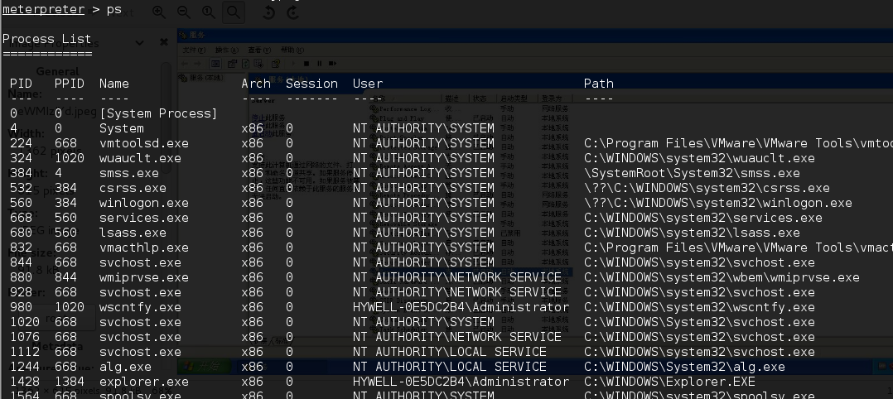Click 'lsass.exe' in the Name column
Screen dimensions: 893x399
click(x=133, y=233)
